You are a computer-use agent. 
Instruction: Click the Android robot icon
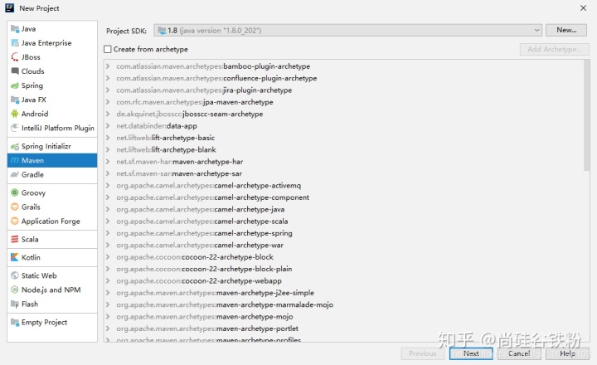[15, 114]
